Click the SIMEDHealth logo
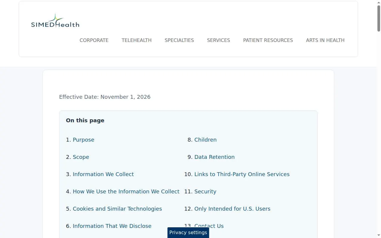Screen dimensions: 381x238 click(55, 21)
